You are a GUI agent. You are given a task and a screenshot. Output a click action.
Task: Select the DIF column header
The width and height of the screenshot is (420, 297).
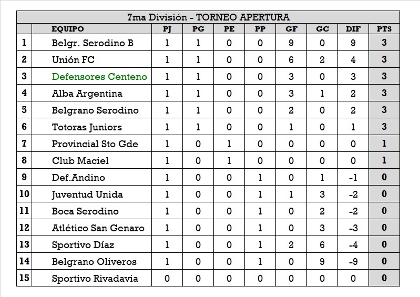pos(353,29)
